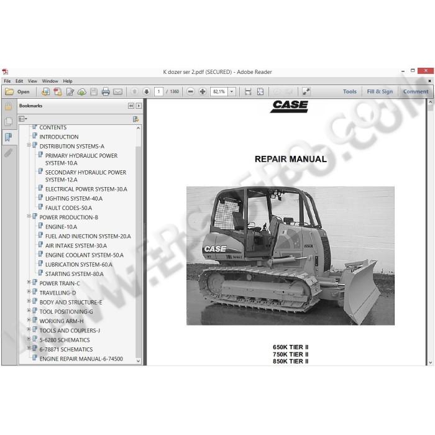Open the File menu
The width and height of the screenshot is (435, 435).
pyautogui.click(x=7, y=81)
